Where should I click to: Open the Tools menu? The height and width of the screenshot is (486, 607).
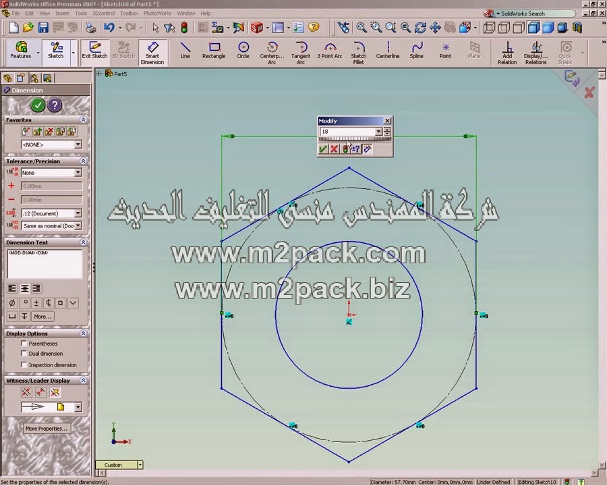(x=81, y=13)
